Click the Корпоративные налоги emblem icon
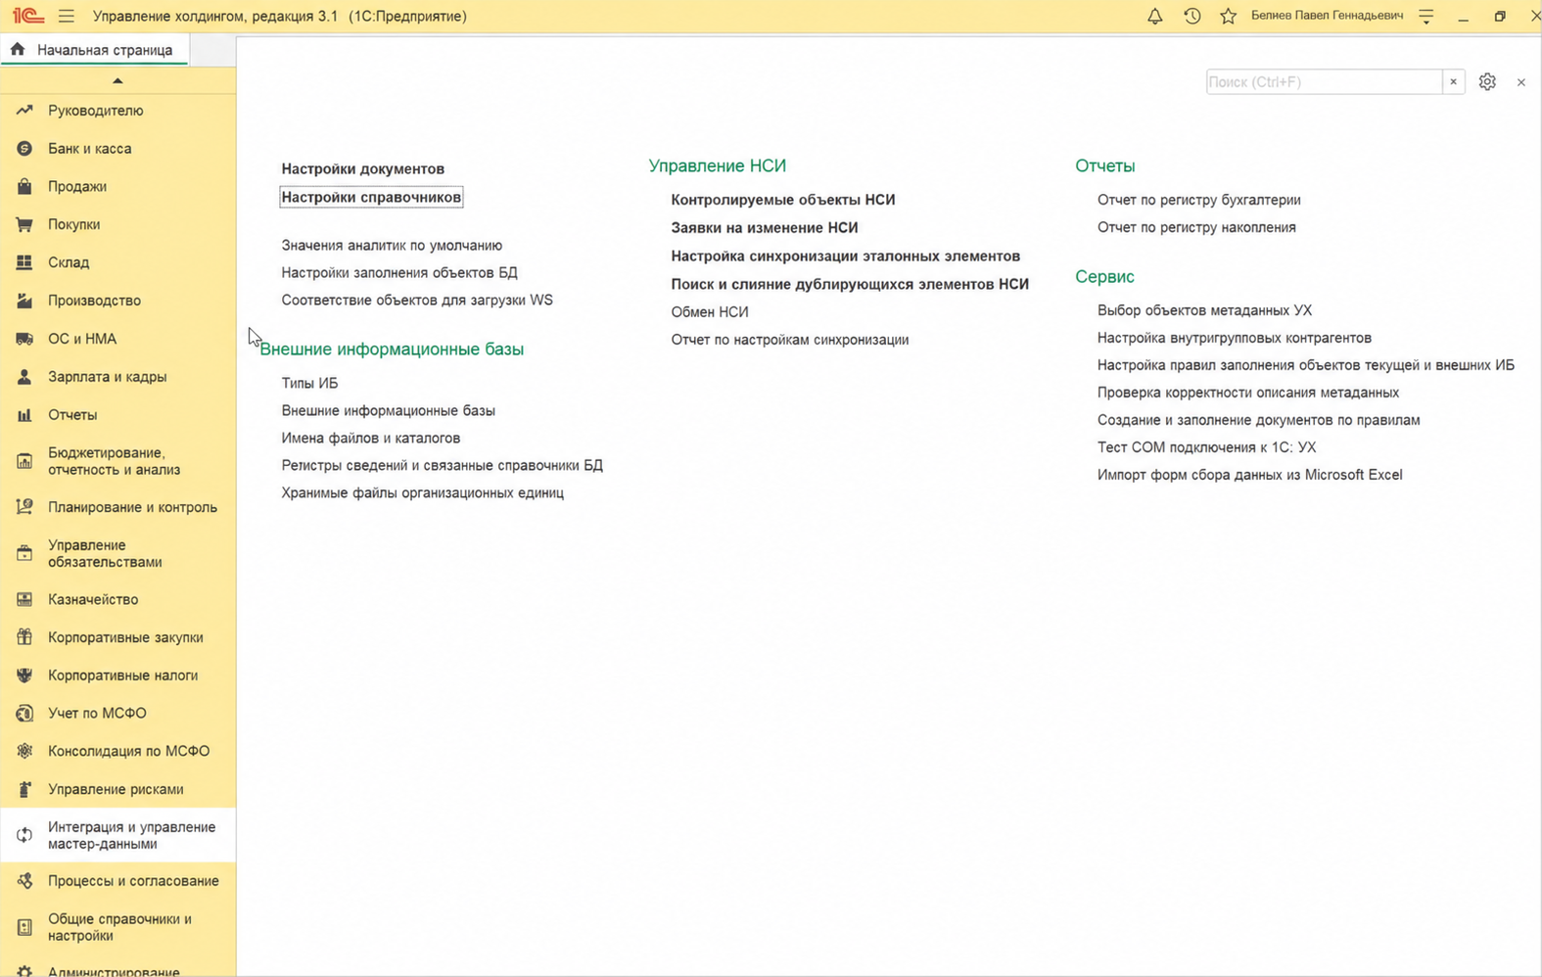 24,675
